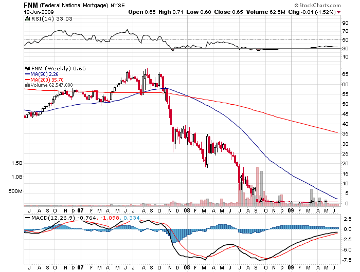Click the 15 label on price axis
The height and width of the screenshot is (272, 360).
tap(345, 173)
